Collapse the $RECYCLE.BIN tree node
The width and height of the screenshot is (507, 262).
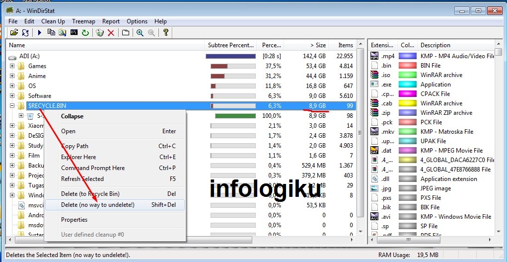[x=12, y=105]
